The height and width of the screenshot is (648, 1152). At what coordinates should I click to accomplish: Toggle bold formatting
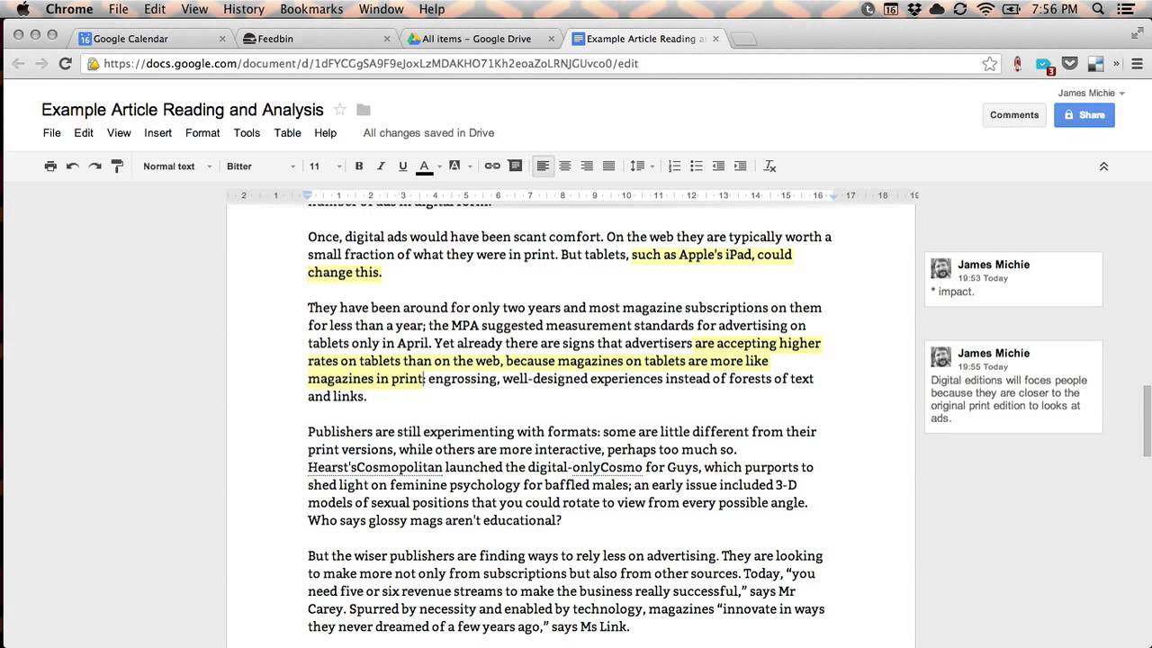(359, 166)
